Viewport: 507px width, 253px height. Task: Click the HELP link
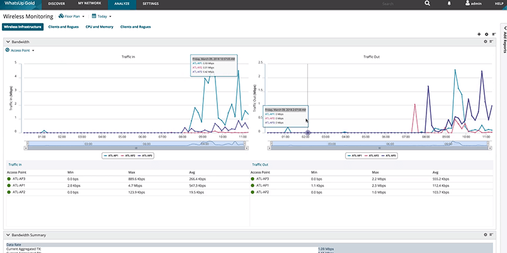496,4
